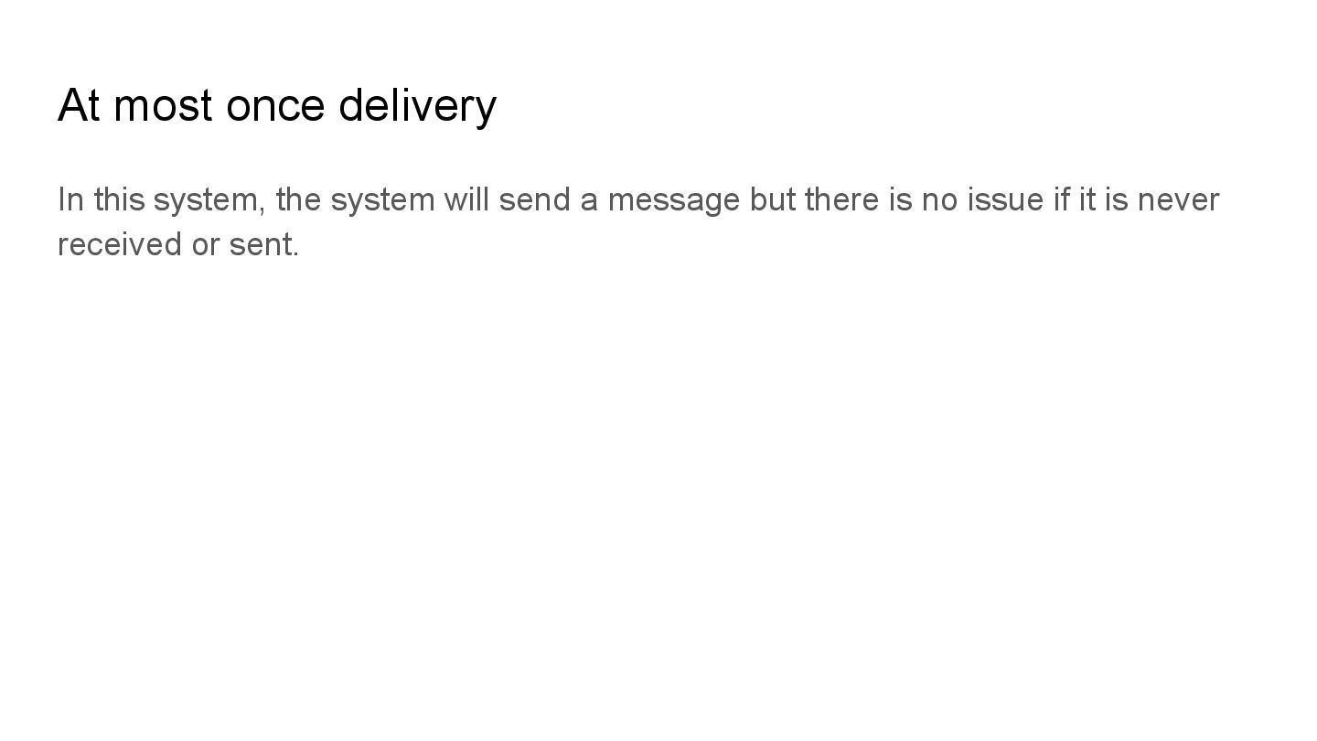Click the word 'if' in the body text
Viewport: 1317px width, 741px height.
point(1062,199)
